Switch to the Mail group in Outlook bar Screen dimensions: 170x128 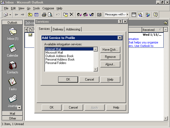[12, 114]
